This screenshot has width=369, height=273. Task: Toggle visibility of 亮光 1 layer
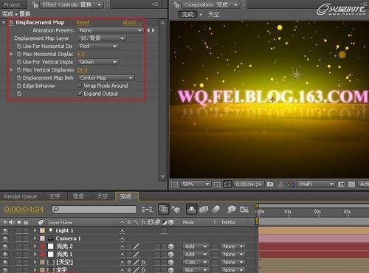[x=5, y=255]
